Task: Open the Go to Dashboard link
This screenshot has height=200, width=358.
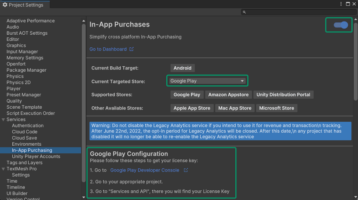Action: coord(108,49)
